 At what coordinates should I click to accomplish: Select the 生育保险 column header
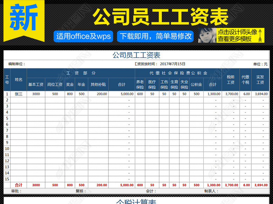pos(174,84)
